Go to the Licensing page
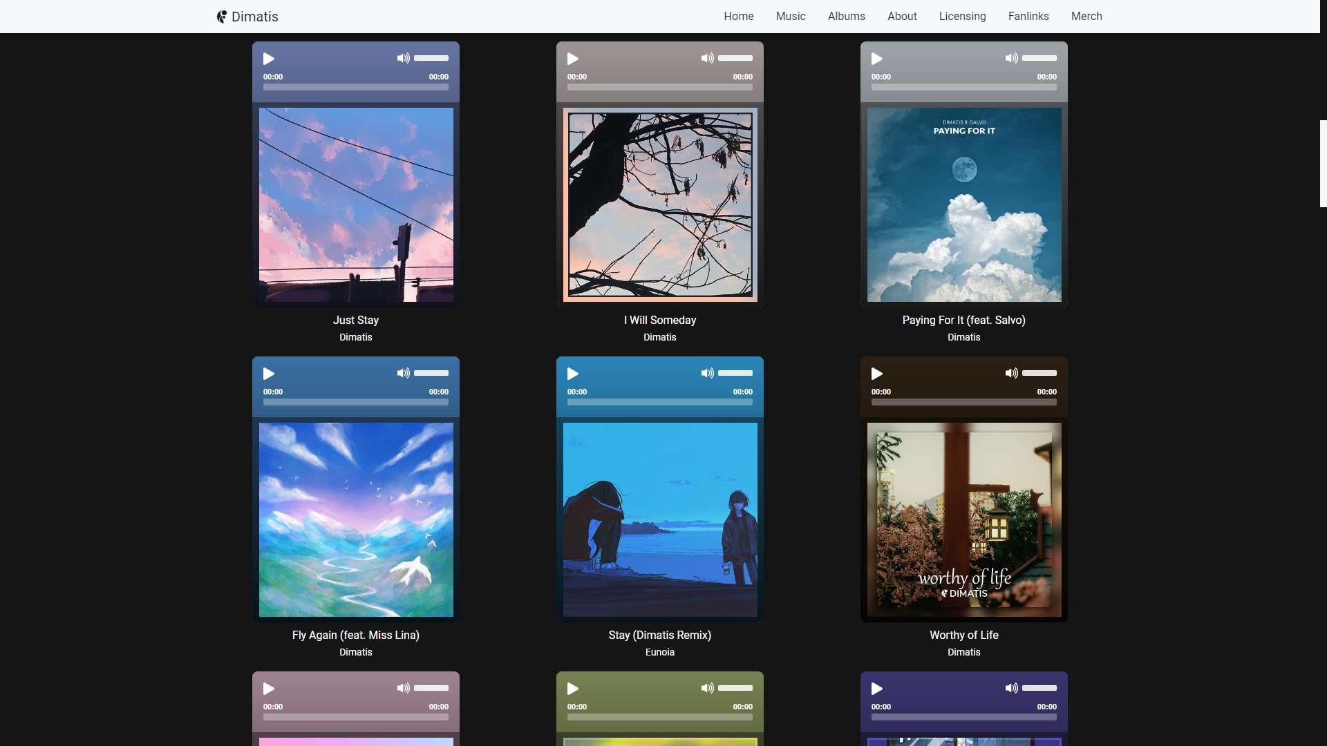The image size is (1327, 746). (x=962, y=16)
